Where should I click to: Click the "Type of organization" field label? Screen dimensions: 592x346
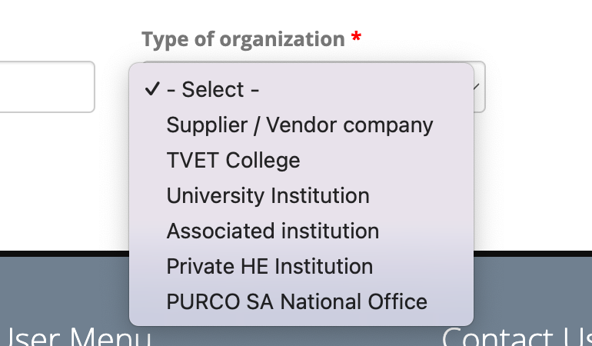pyautogui.click(x=243, y=39)
